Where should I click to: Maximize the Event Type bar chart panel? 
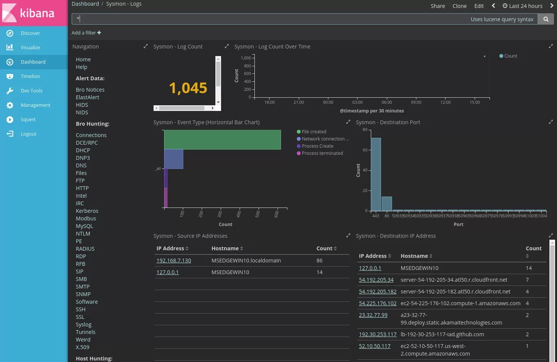tap(348, 122)
